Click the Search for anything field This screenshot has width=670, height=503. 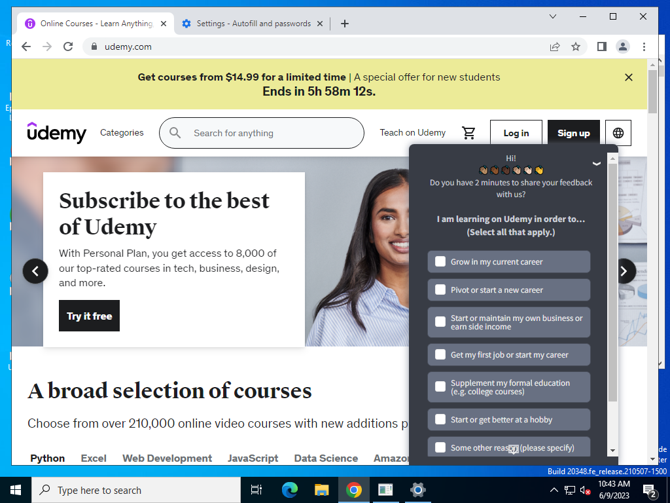click(x=262, y=133)
